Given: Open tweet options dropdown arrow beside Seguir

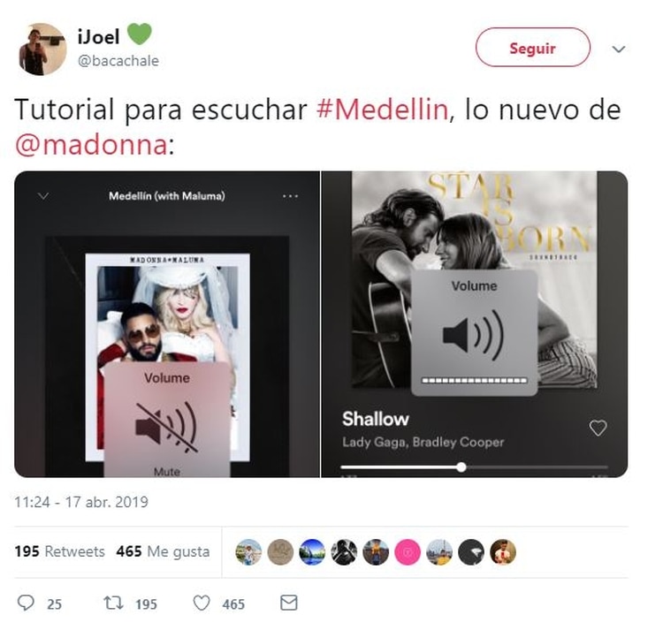Looking at the screenshot, I should tap(619, 49).
